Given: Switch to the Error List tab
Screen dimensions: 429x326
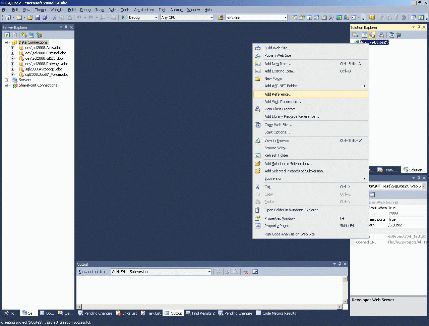Looking at the screenshot, I should [126, 313].
